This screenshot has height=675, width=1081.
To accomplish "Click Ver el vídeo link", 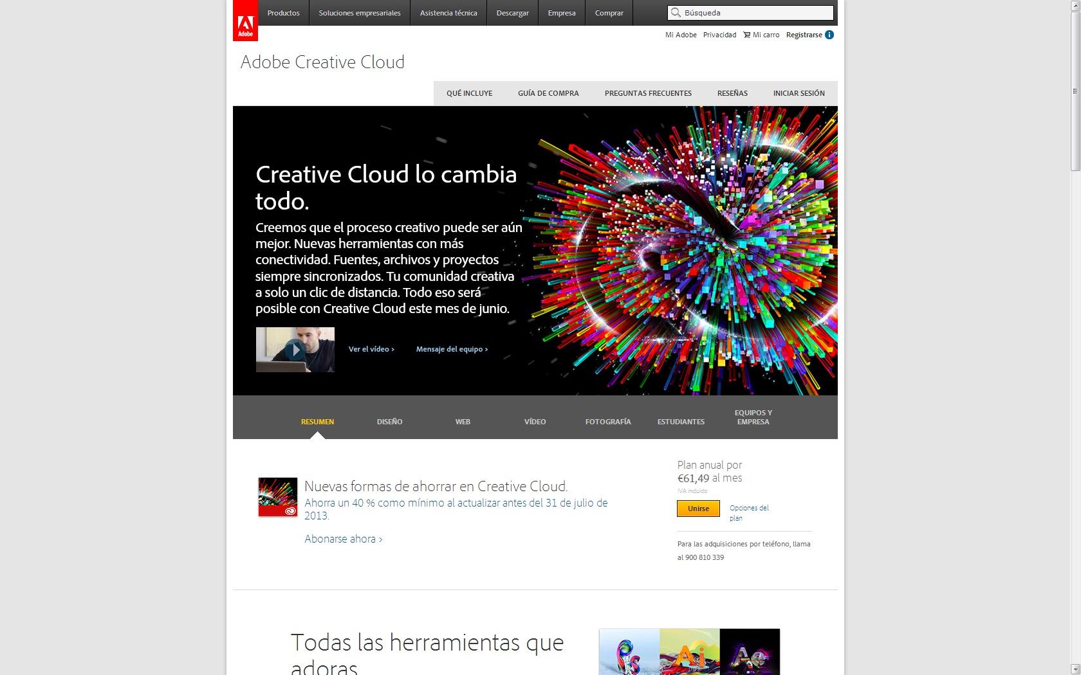I will click(x=371, y=349).
